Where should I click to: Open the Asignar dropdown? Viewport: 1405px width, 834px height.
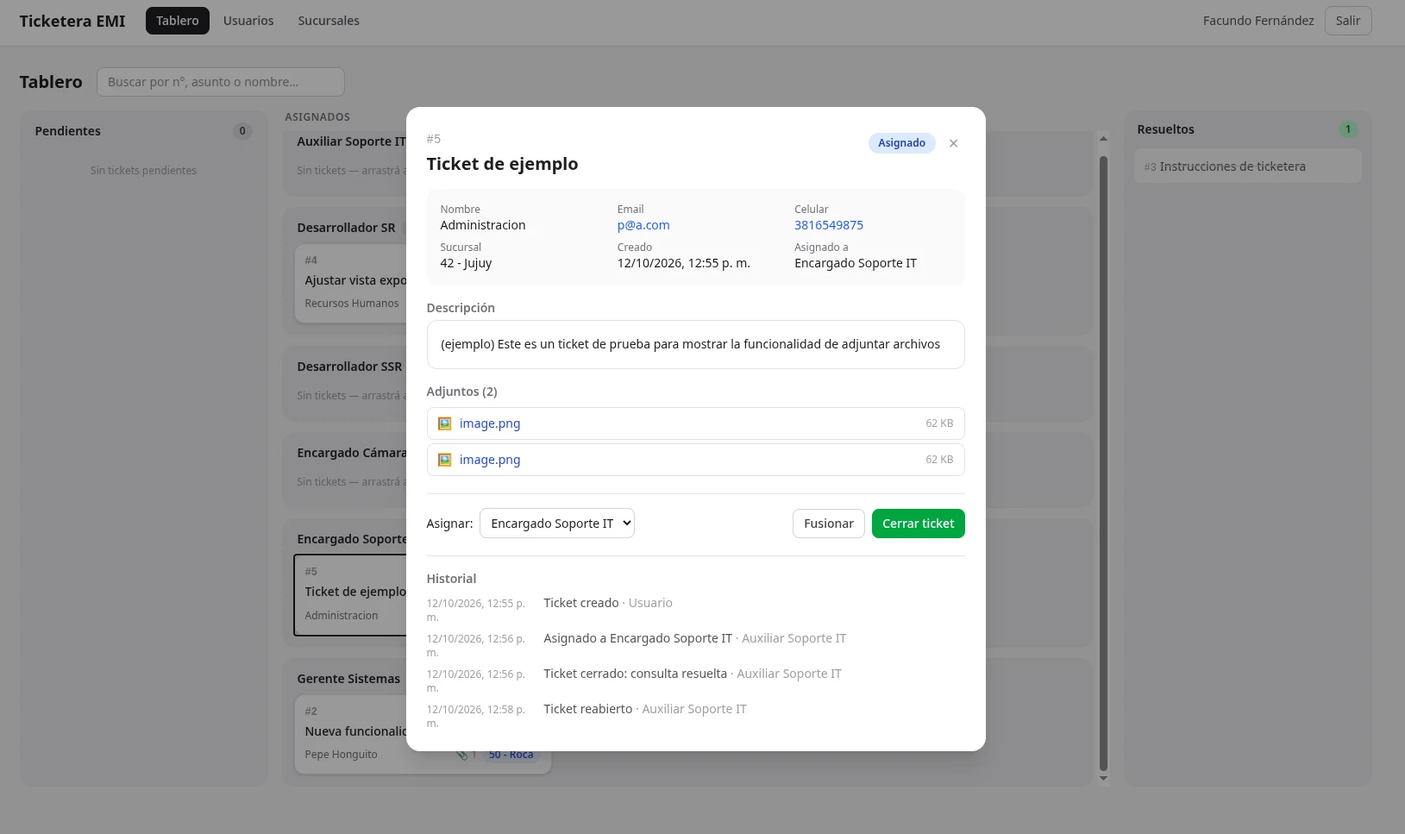557,524
